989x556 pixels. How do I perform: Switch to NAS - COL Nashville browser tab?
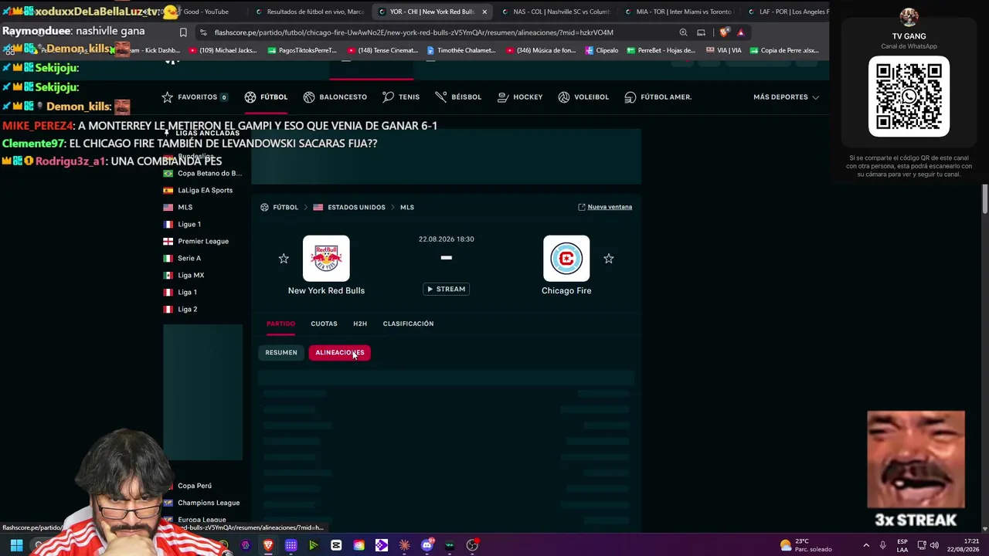click(556, 12)
